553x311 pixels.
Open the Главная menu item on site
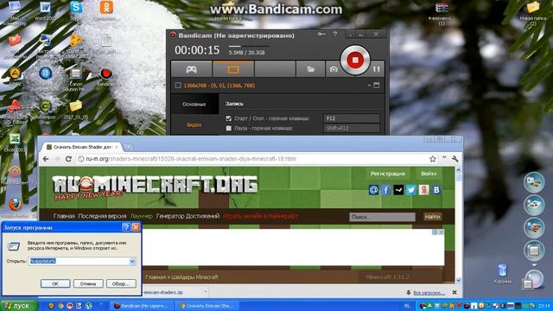(x=64, y=216)
